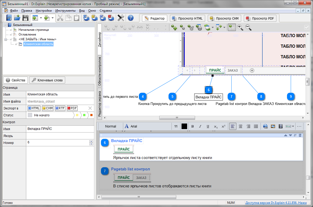Open dropdown next to add topic icon
The height and width of the screenshot is (207, 313).
[x=41, y=18]
